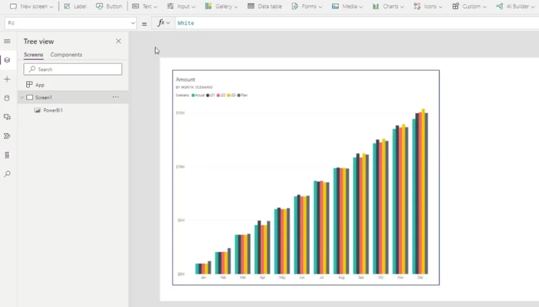Open the Power Automate flows icon
The width and height of the screenshot is (539, 307).
(x=7, y=136)
